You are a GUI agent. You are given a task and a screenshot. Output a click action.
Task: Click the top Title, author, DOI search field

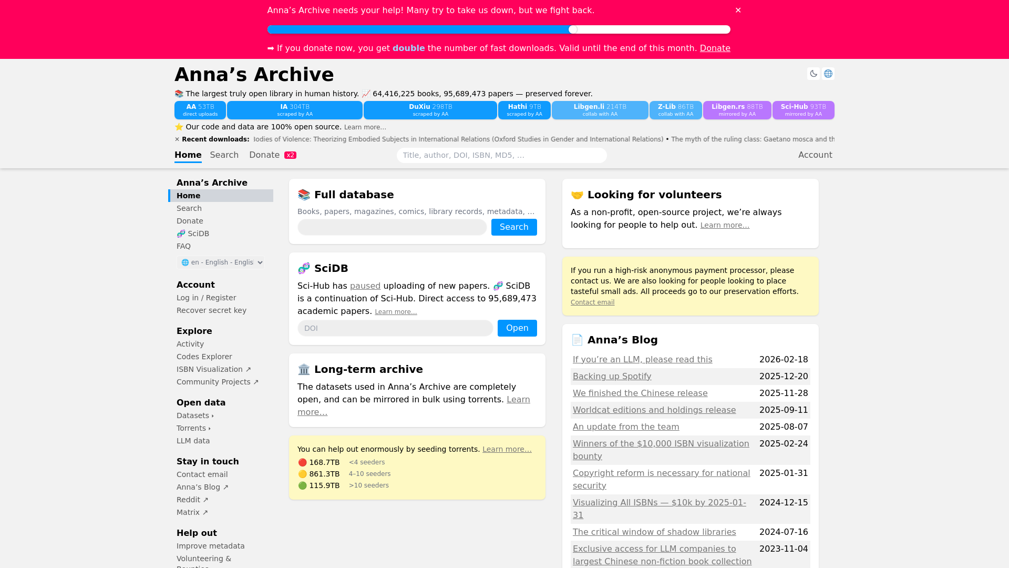502,155
